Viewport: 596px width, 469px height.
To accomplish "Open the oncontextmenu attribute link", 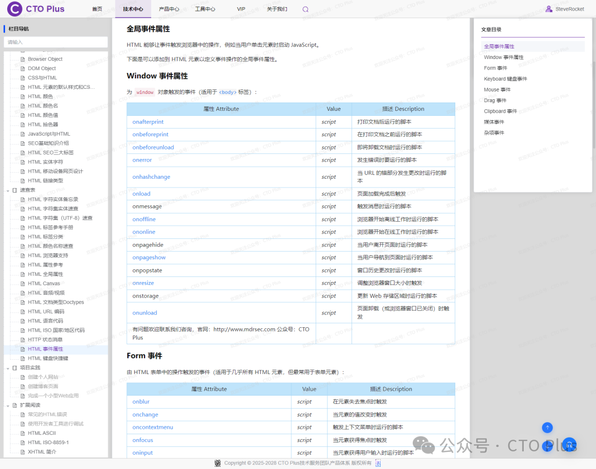I will click(x=153, y=428).
